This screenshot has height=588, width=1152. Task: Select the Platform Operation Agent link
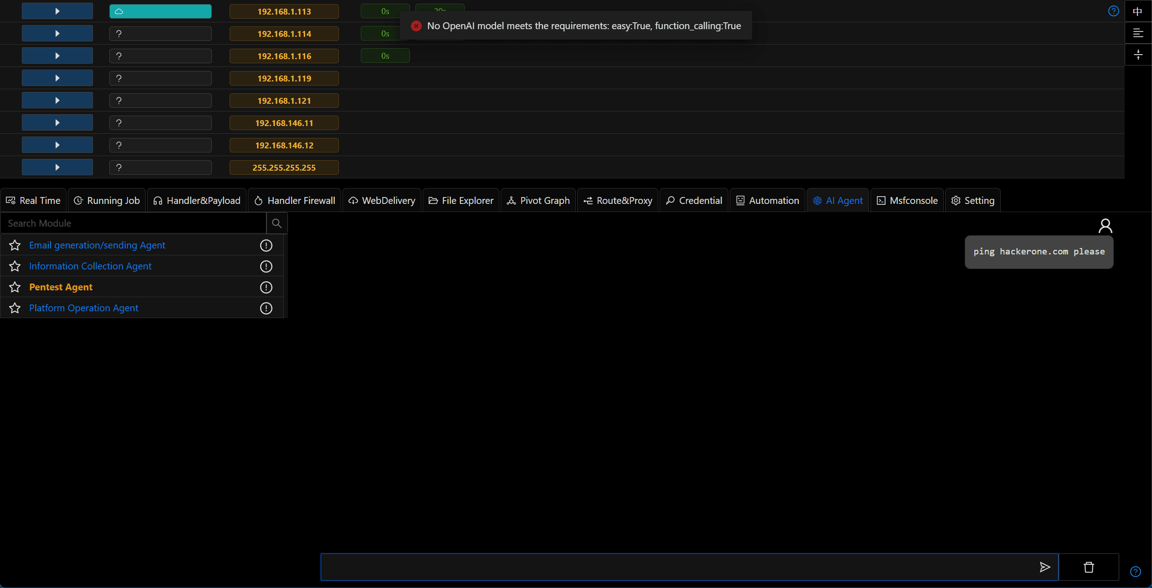[x=84, y=308]
